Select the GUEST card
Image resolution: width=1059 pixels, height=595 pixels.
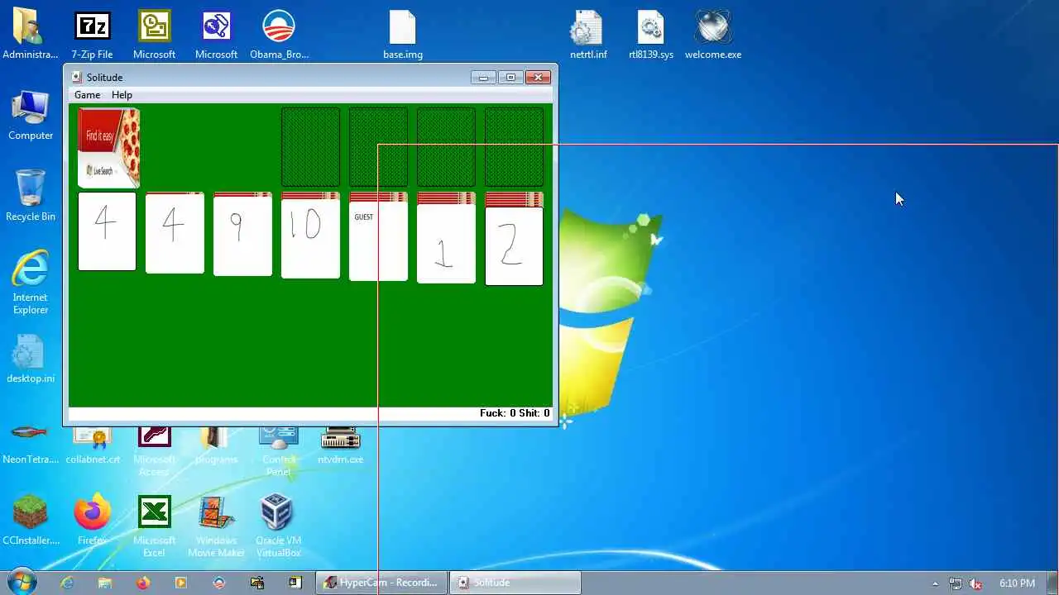pos(378,242)
